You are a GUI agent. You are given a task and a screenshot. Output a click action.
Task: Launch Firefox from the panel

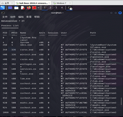click(29, 8)
